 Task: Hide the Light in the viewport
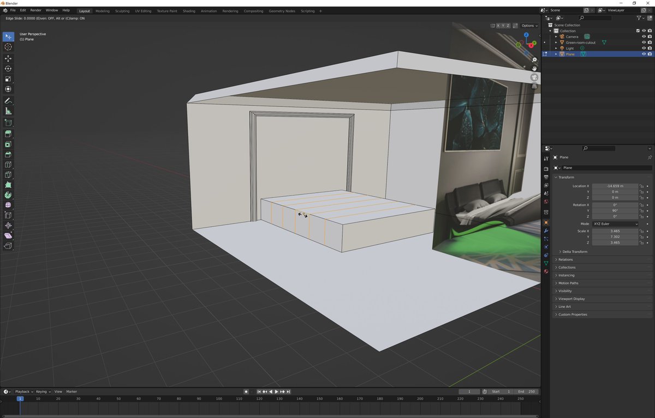pos(644,48)
